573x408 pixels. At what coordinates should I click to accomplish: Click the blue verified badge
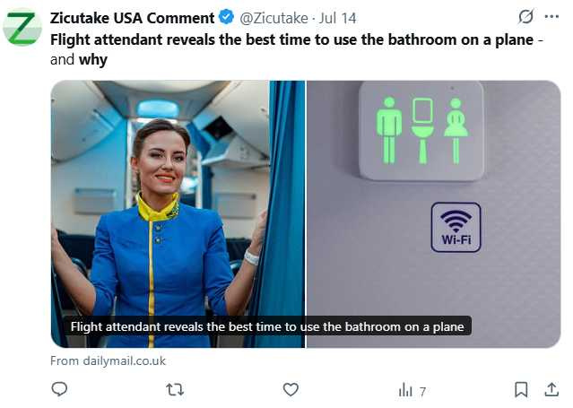tap(226, 17)
